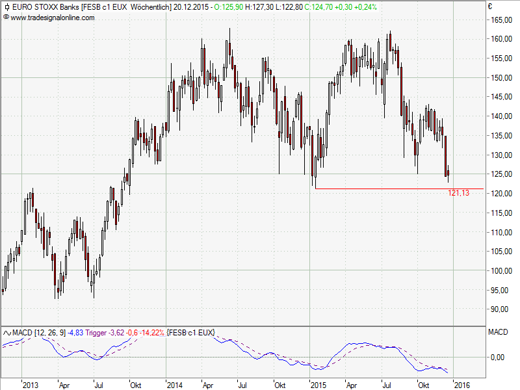Click the red 121,13 support level label
The width and height of the screenshot is (520, 390).
[x=459, y=193]
